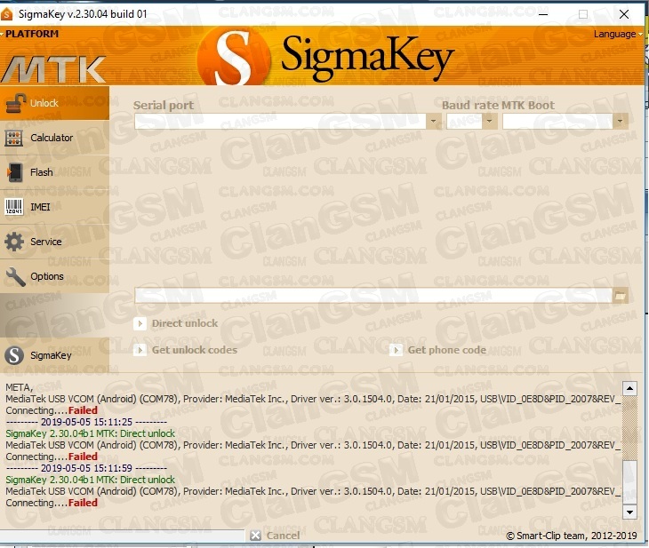Image resolution: width=649 pixels, height=548 pixels.
Task: Click the Get unlock codes button
Action: click(x=186, y=350)
